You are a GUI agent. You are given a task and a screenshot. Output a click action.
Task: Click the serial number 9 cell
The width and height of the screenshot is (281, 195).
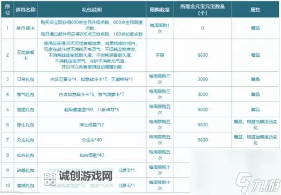pyautogui.click(x=7, y=170)
